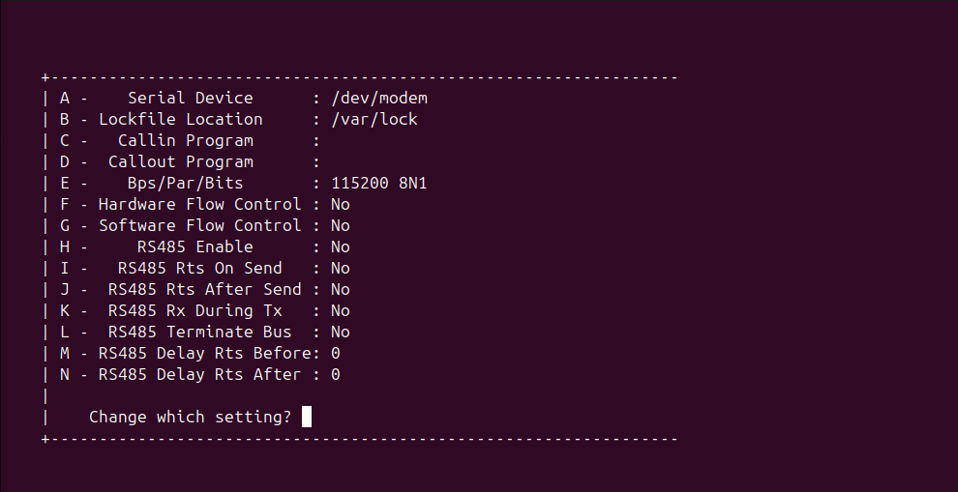Toggle the RS485 Terminate Bus No value
The width and height of the screenshot is (958, 492).
[340, 333]
